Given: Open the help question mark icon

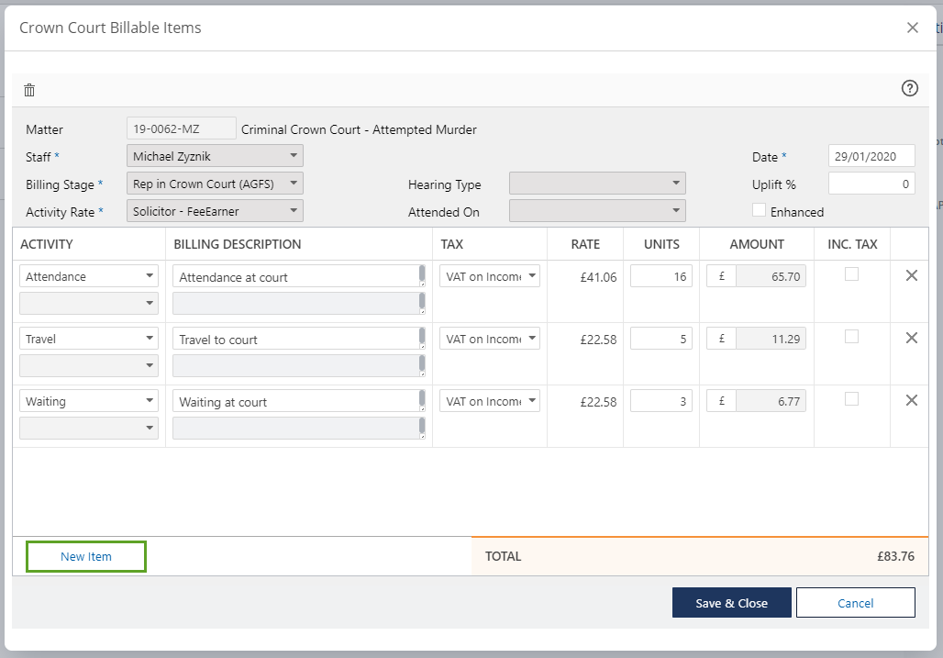Looking at the screenshot, I should 909,88.
